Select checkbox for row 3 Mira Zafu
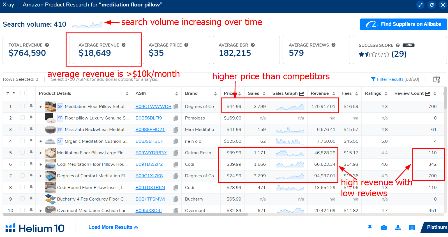The image size is (448, 237). point(22,129)
